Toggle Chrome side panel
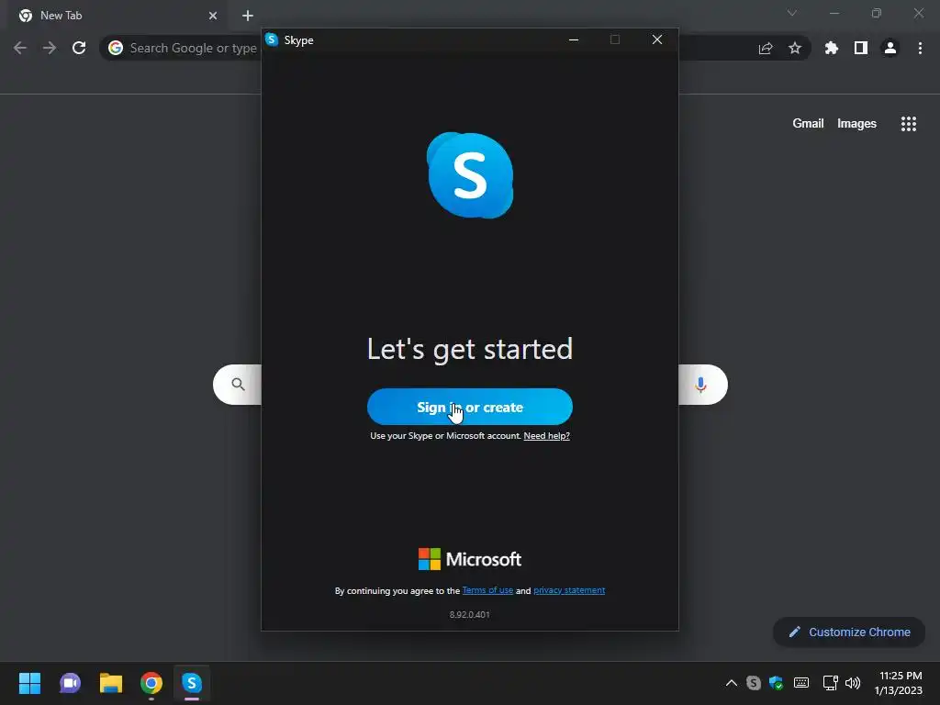The height and width of the screenshot is (705, 940). [861, 48]
